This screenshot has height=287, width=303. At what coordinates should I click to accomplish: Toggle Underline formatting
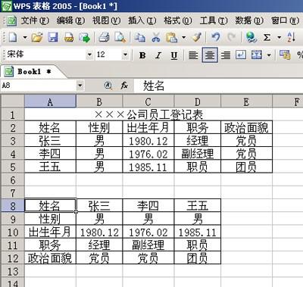point(174,55)
